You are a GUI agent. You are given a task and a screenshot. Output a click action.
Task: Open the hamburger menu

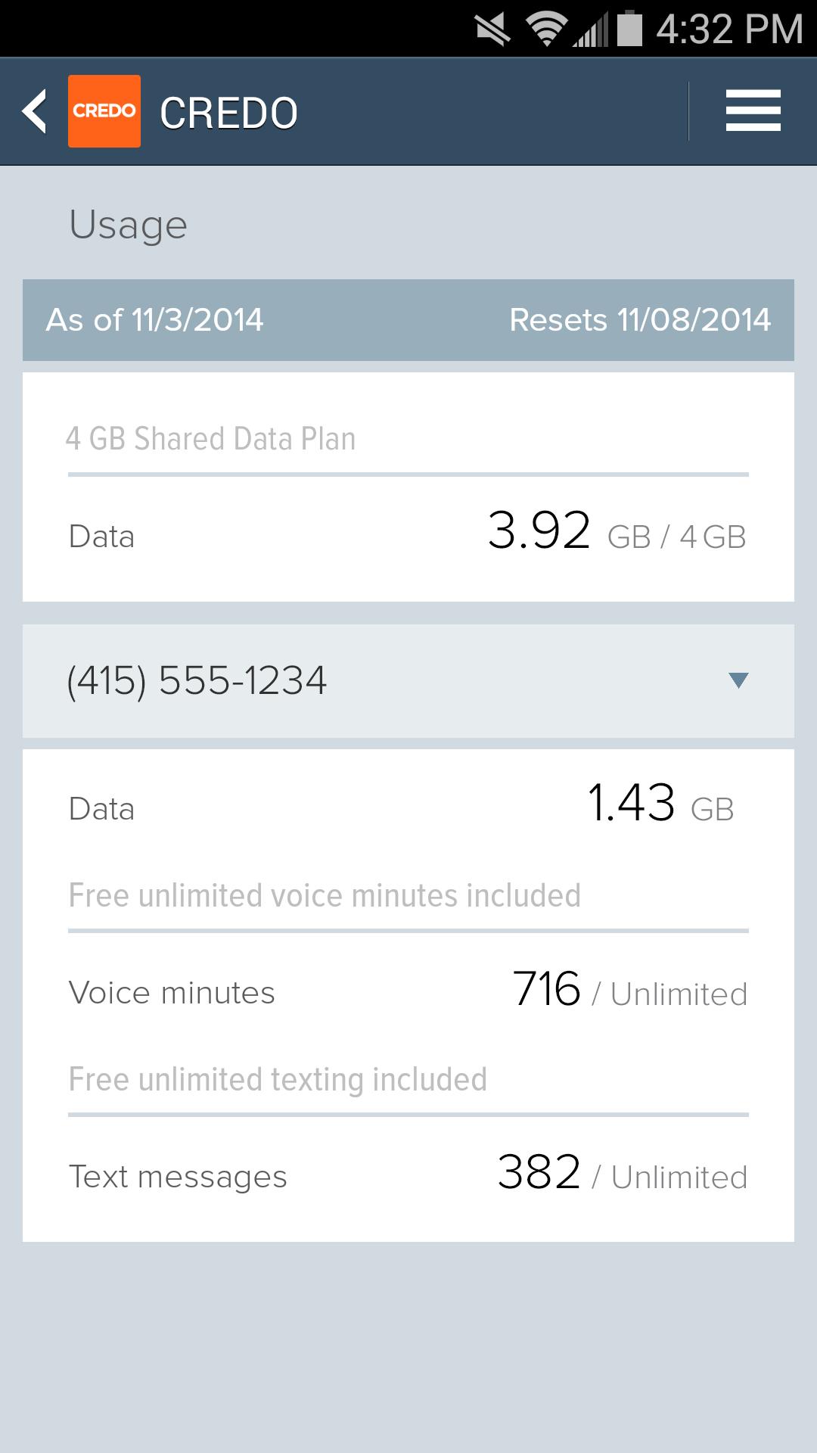tap(753, 111)
